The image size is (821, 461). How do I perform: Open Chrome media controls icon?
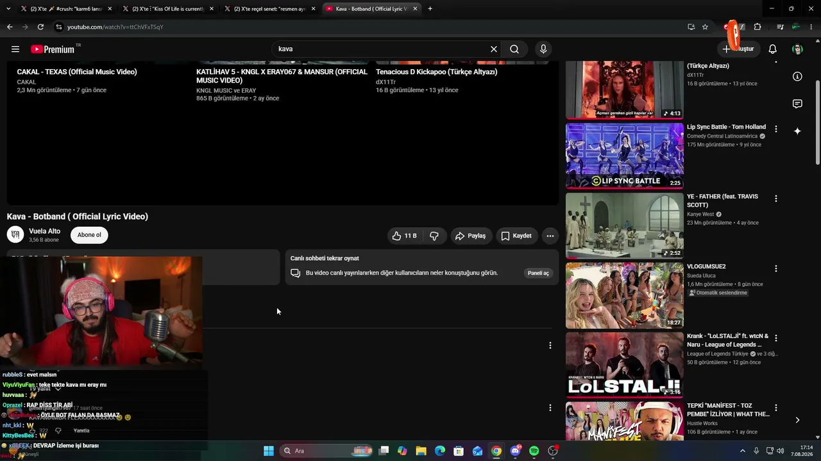(x=780, y=27)
